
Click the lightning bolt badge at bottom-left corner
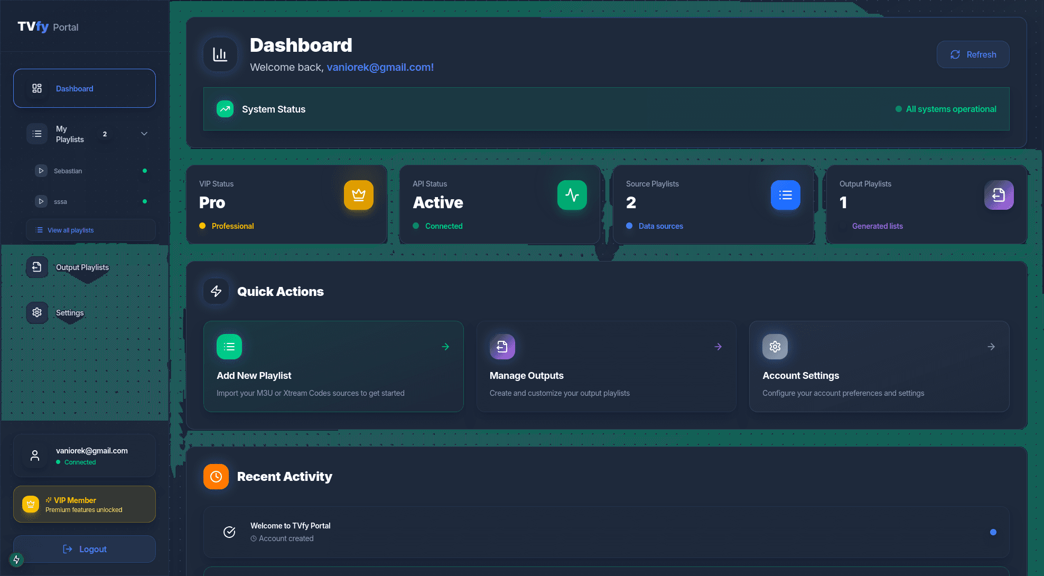click(16, 560)
